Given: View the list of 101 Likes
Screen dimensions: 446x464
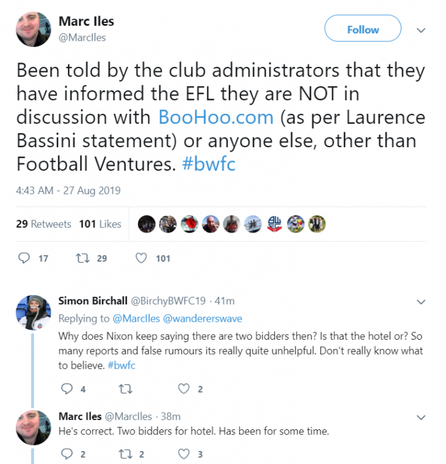Looking at the screenshot, I should tap(100, 224).
